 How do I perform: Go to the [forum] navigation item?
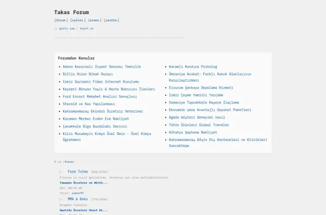(61, 20)
